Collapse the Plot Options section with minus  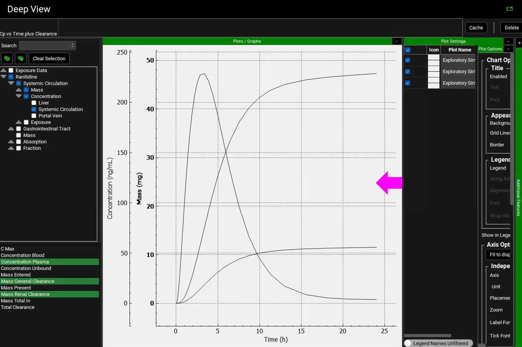(x=508, y=49)
